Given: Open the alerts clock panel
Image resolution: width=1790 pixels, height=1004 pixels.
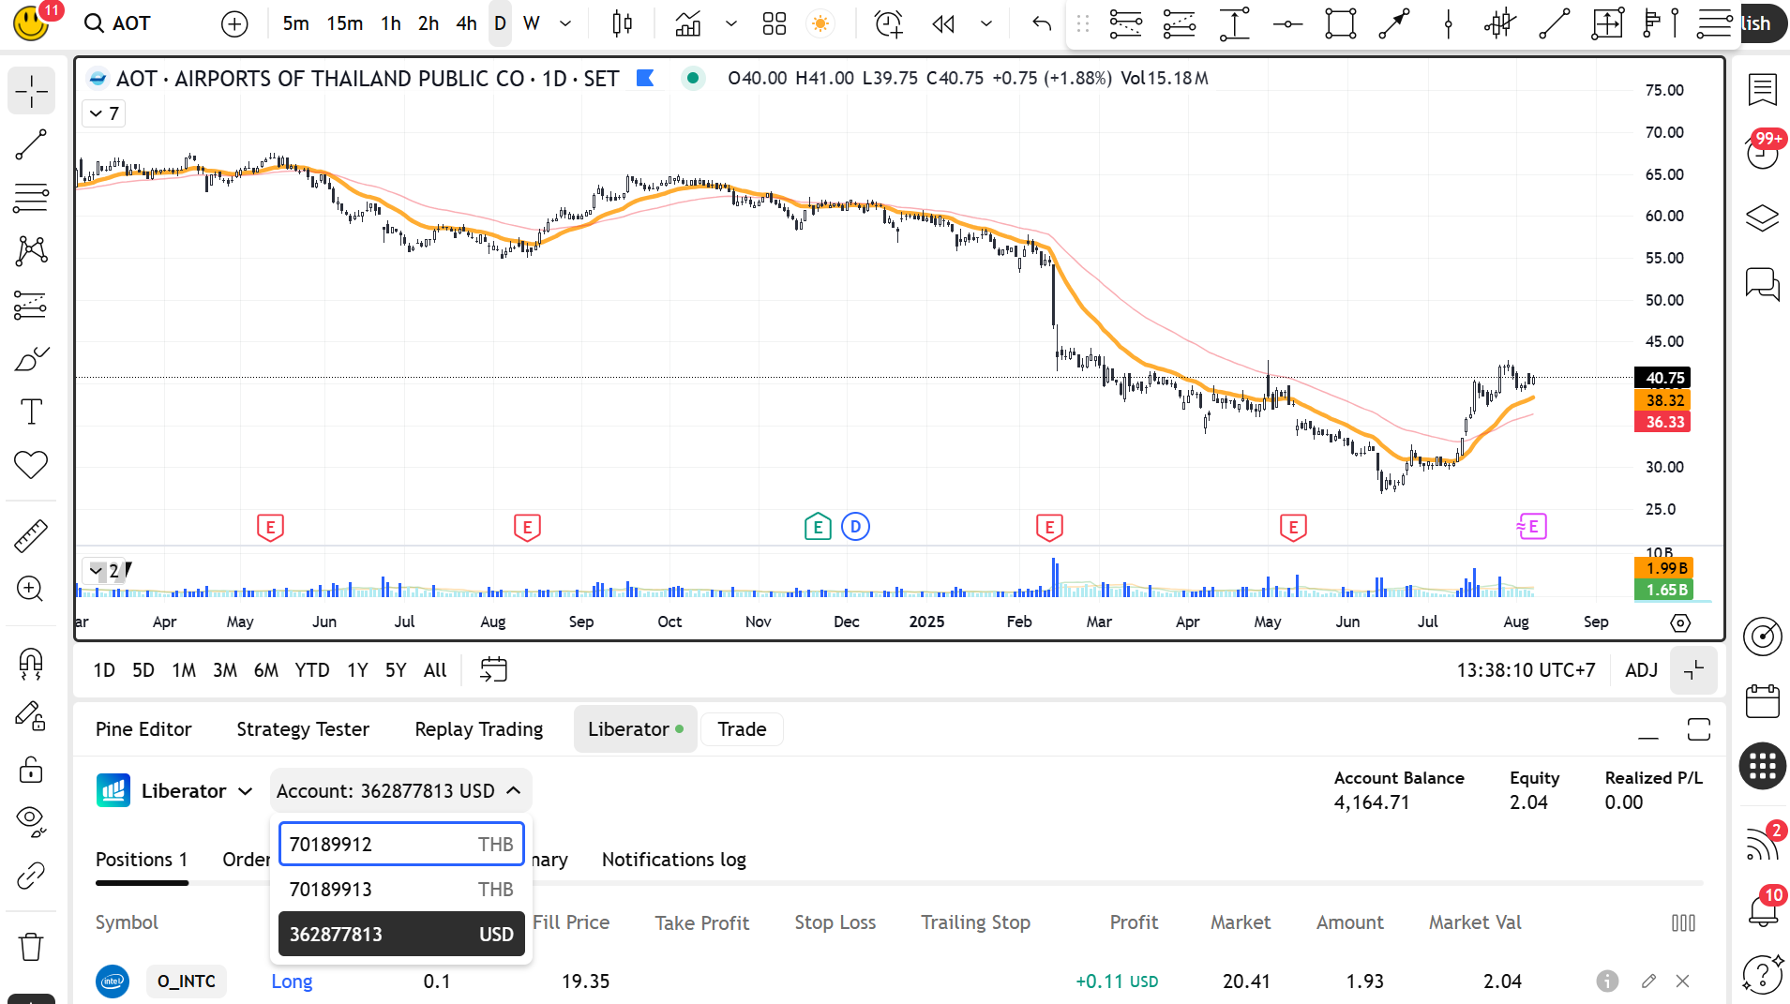Looking at the screenshot, I should pos(1763,153).
